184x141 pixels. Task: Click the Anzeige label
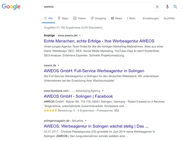pyautogui.click(x=49, y=35)
